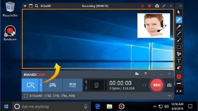Click the 612x240 size label
The image size is (198, 111).
click(x=46, y=6)
